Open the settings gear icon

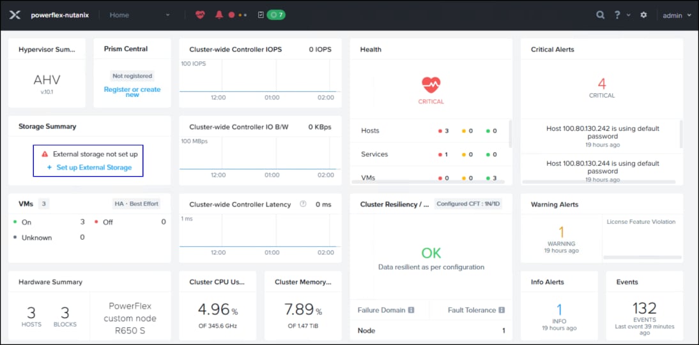point(643,15)
